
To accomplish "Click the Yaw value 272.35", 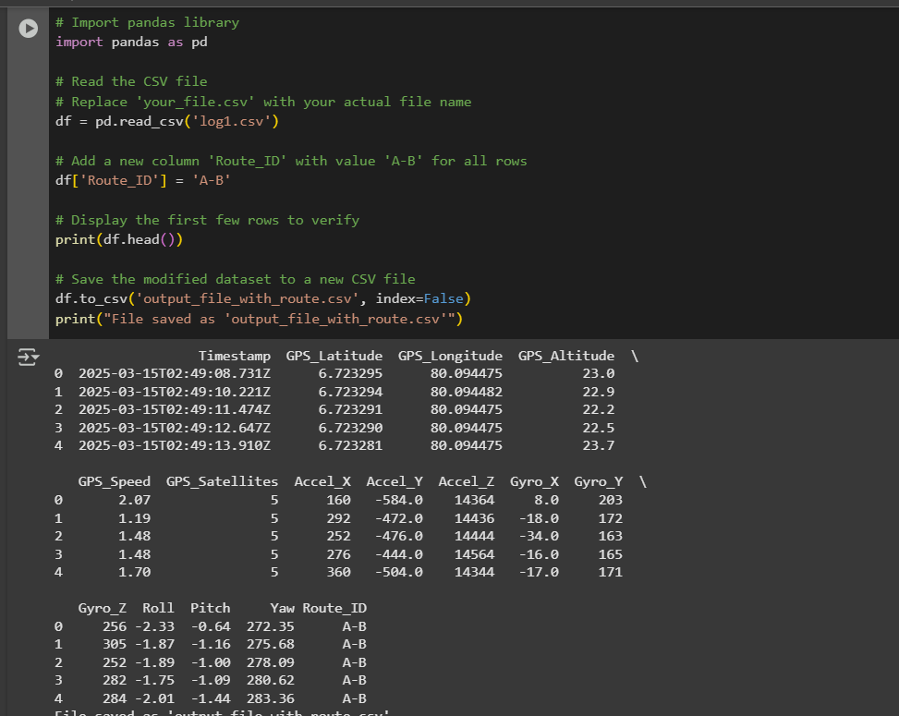I will pos(271,627).
